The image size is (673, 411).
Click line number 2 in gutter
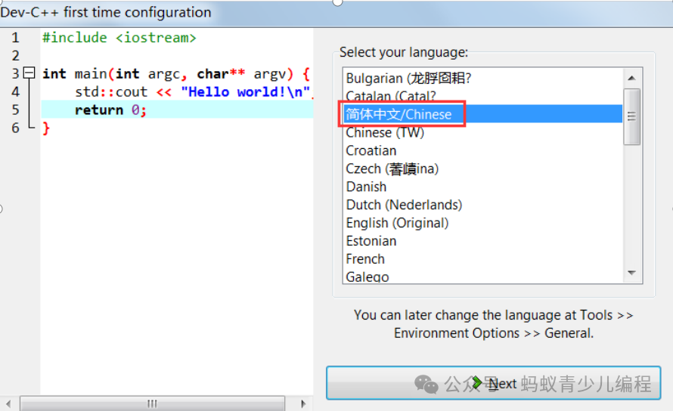click(15, 56)
